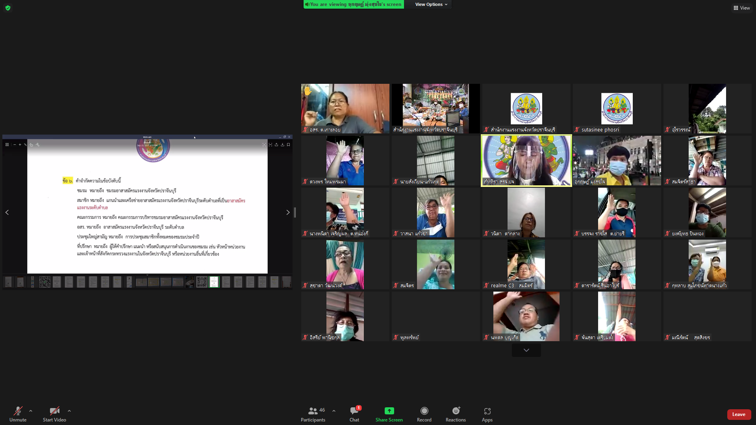Select the QR code thumbnail in filmstrip
This screenshot has height=425, width=756.
point(44,282)
